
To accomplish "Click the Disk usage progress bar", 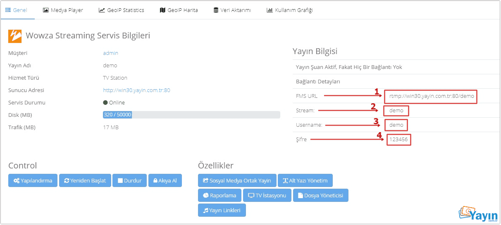I will coord(191,115).
